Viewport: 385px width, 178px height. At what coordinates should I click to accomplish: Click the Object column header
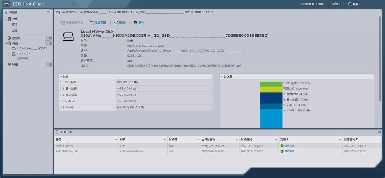pyautogui.click(x=123, y=139)
